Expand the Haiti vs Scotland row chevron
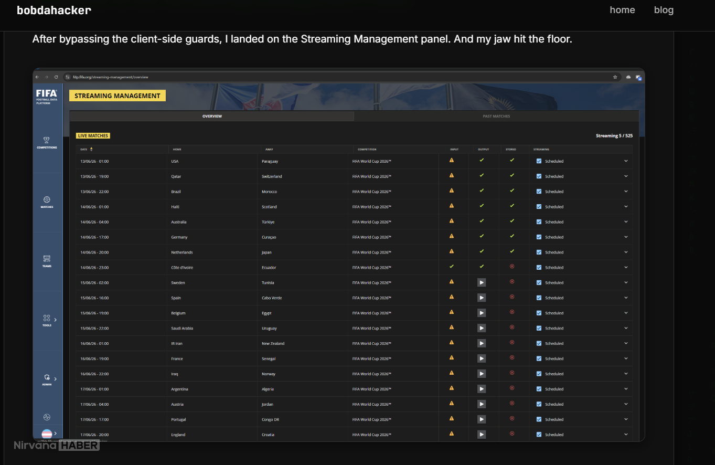 click(626, 207)
